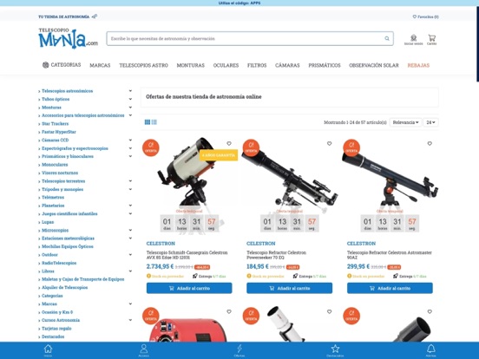Click the 4 años garantía yellow label

(219, 155)
